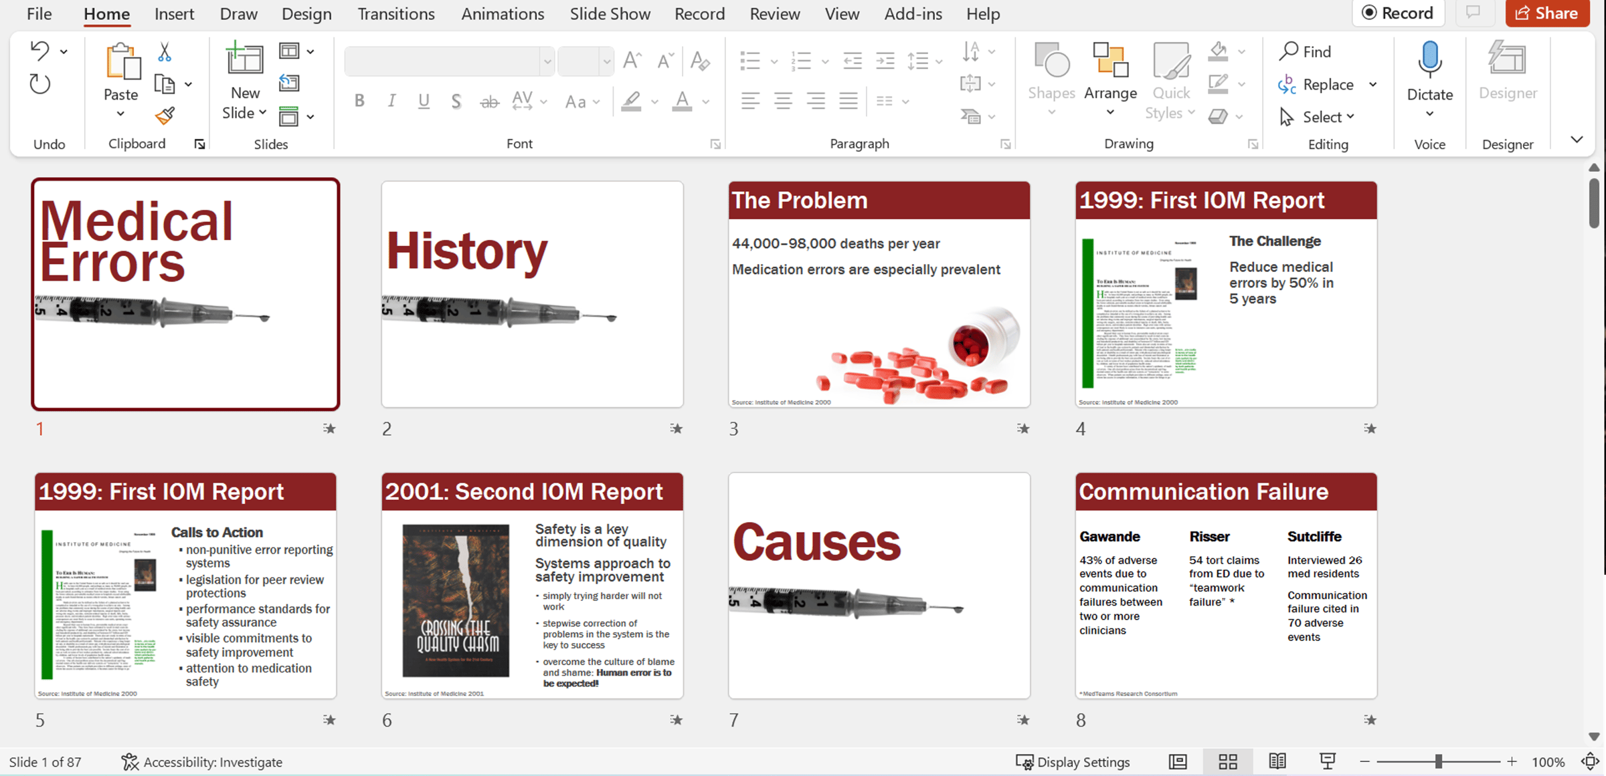Switch to Reading View in status bar

coord(1277,762)
